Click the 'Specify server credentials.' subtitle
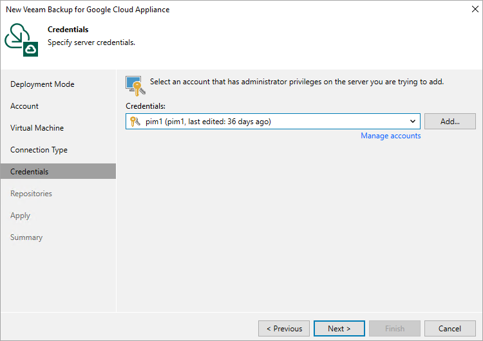Viewport: 483px width, 341px height. pyautogui.click(x=91, y=42)
